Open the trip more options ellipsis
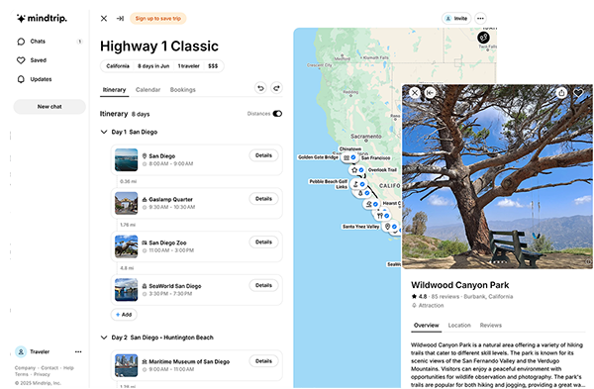This screenshot has height=389, width=594. (480, 18)
